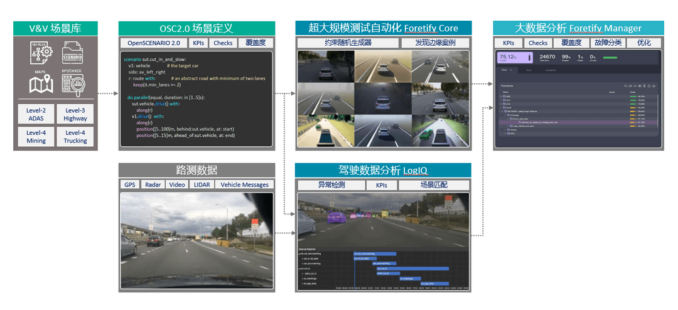Click the 场景匹配 label
Screen dimensions: 678x310
[434, 185]
